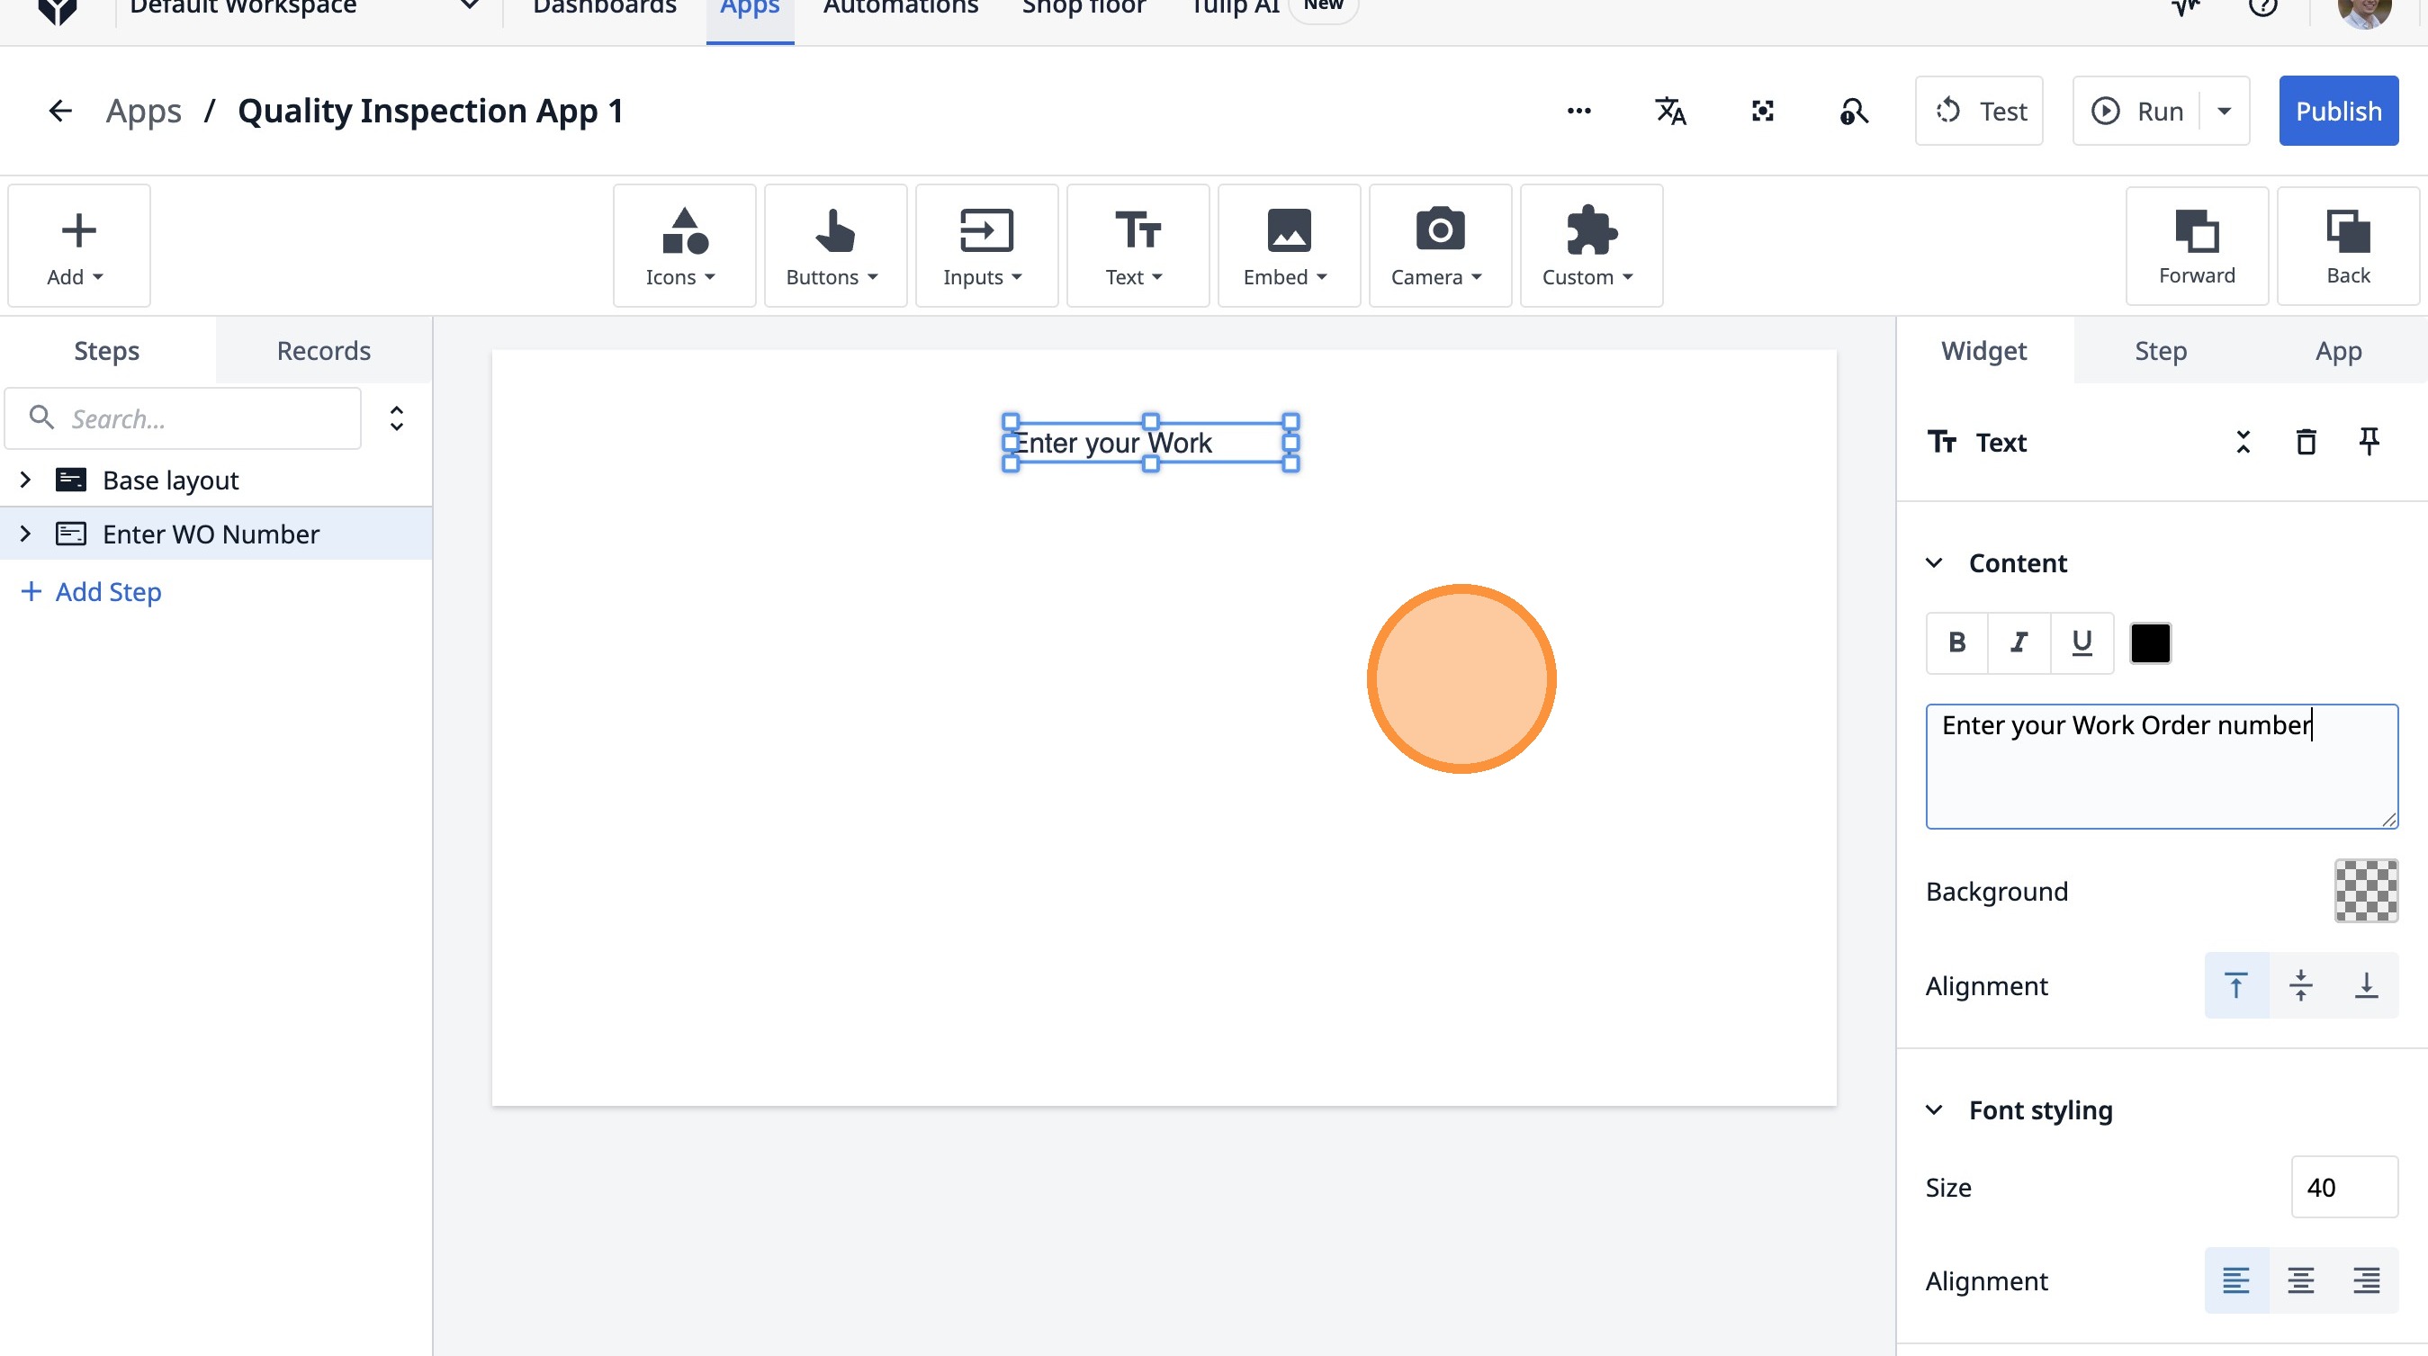Expand the Base layout step

click(25, 480)
